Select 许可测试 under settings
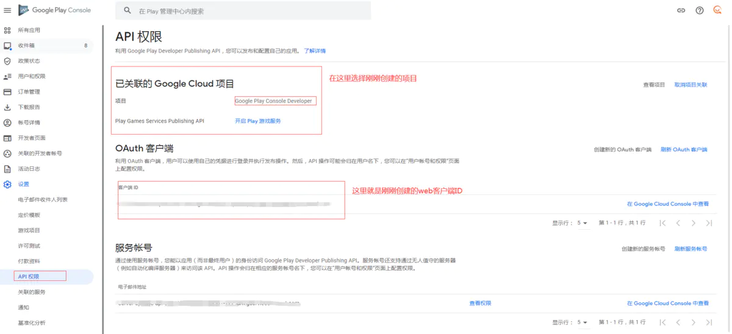The image size is (732, 334). (29, 246)
